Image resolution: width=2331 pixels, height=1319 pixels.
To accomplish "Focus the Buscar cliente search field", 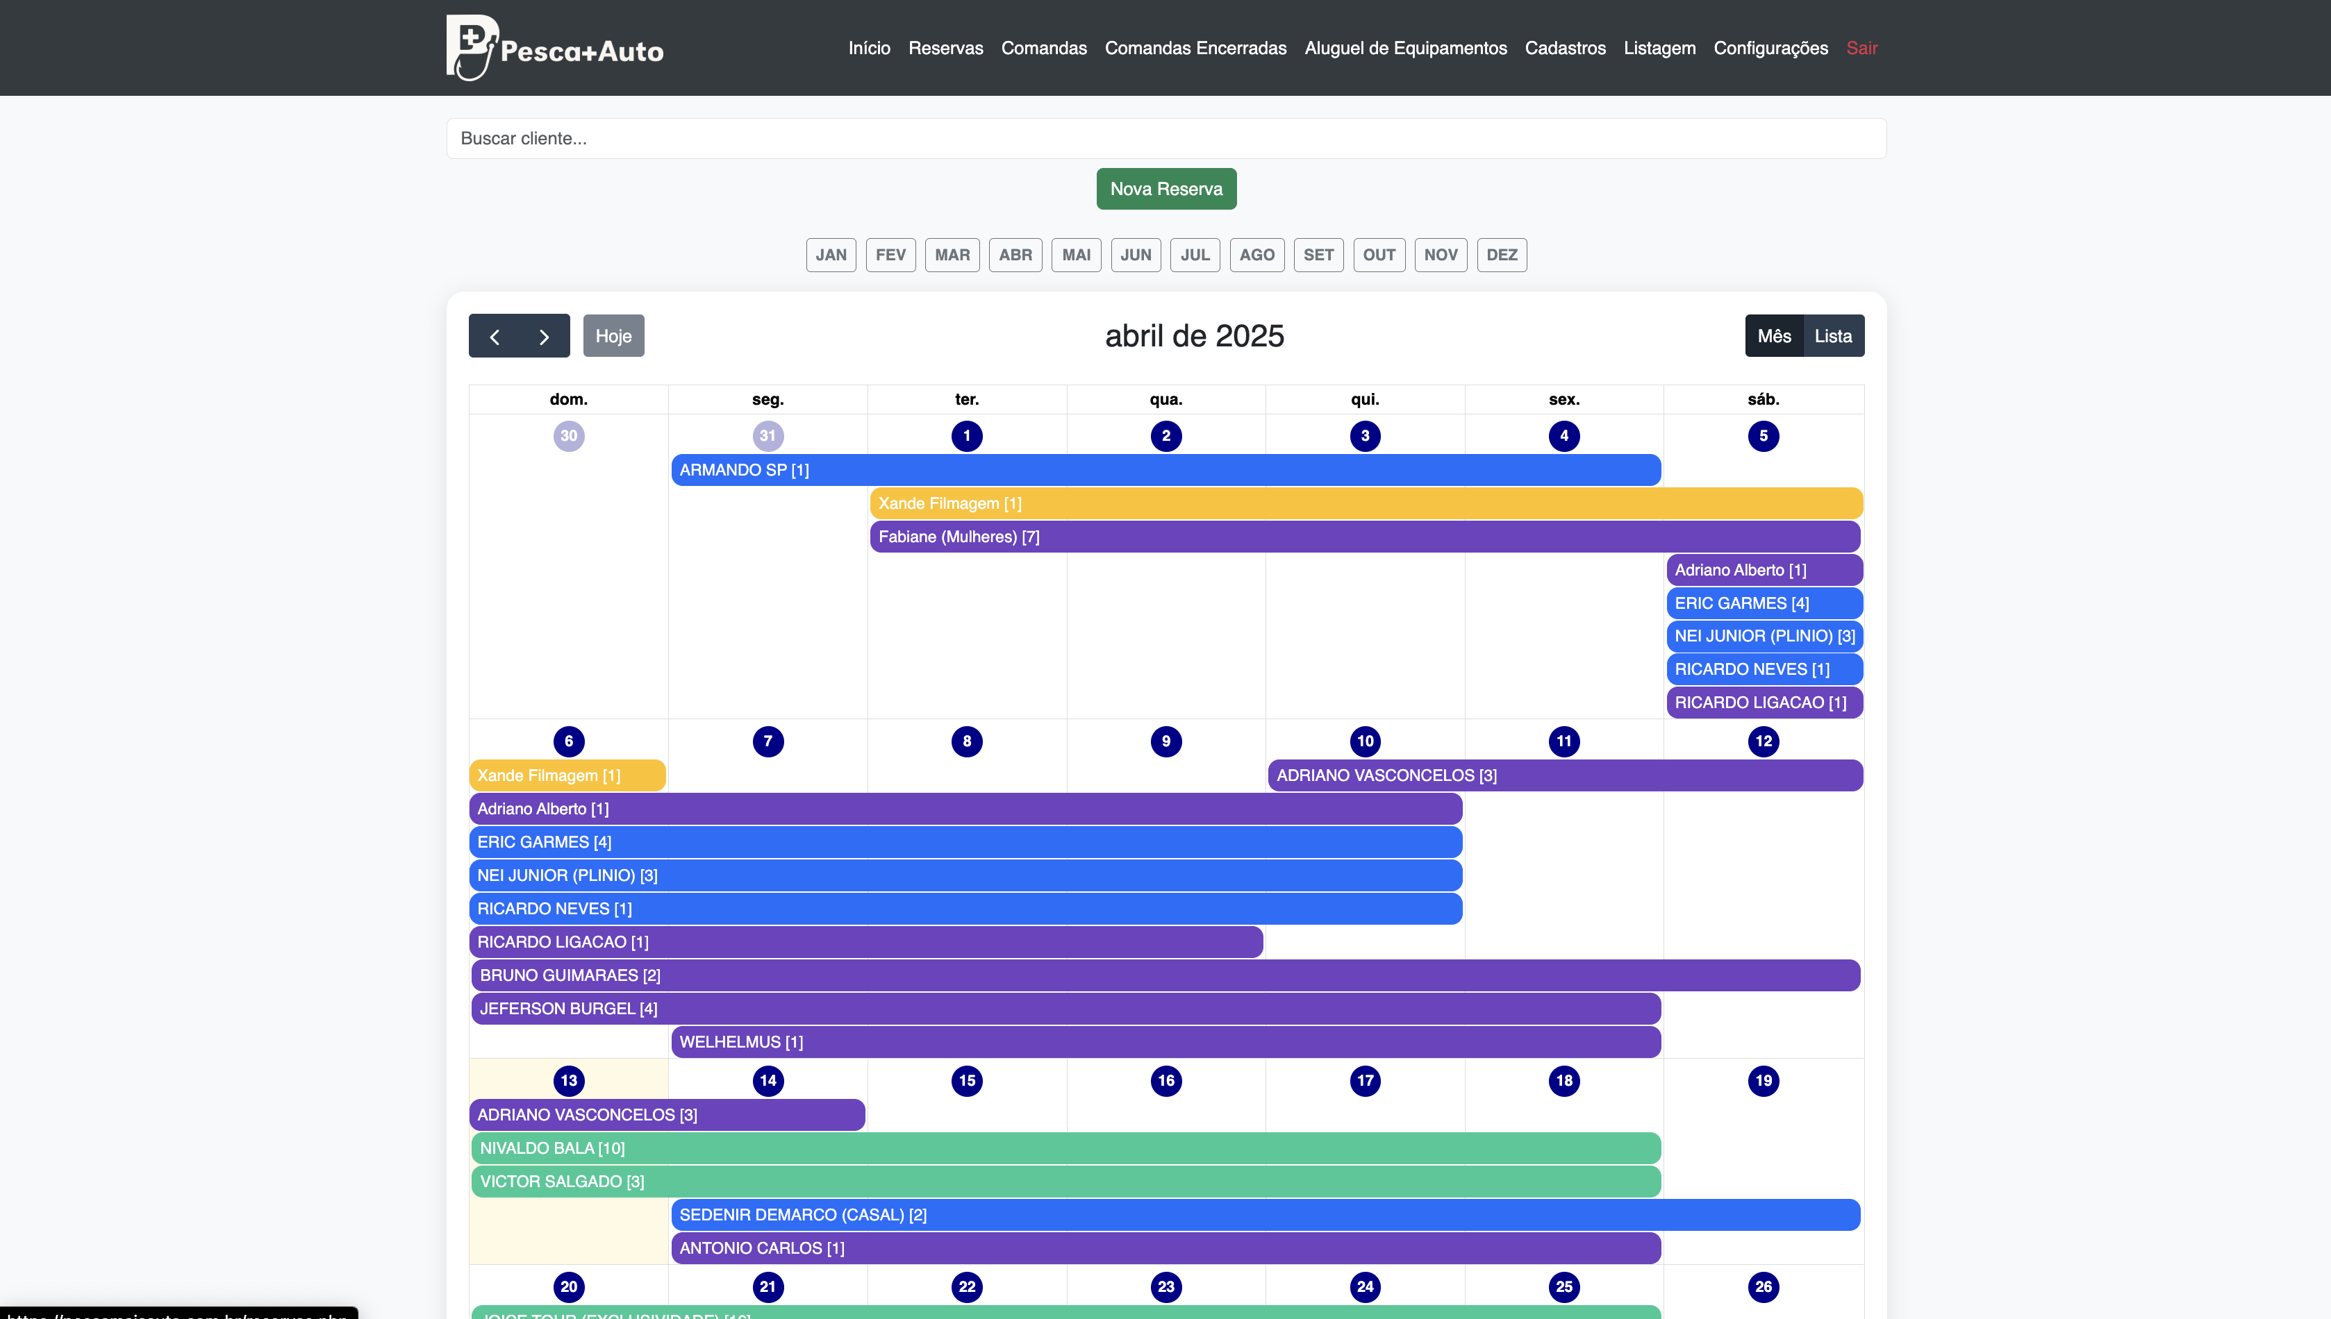I will (x=1165, y=139).
